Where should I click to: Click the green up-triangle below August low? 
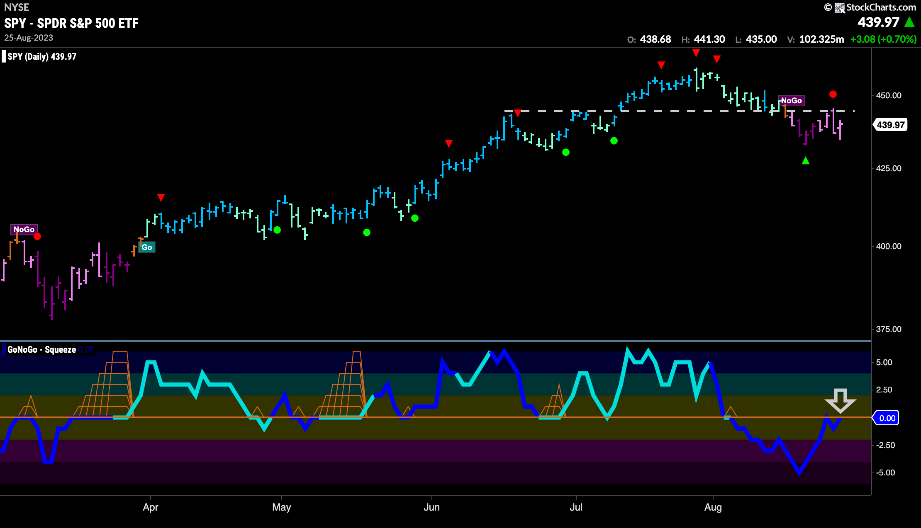[x=806, y=160]
